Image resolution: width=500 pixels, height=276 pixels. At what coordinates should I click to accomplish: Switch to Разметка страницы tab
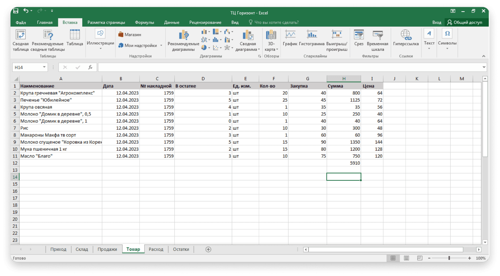[106, 22]
